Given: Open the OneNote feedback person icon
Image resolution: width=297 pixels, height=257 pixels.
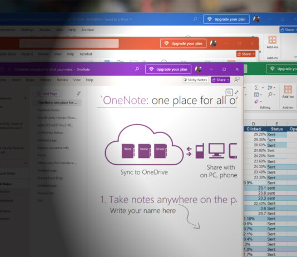Looking at the screenshot, I should tap(237, 80).
